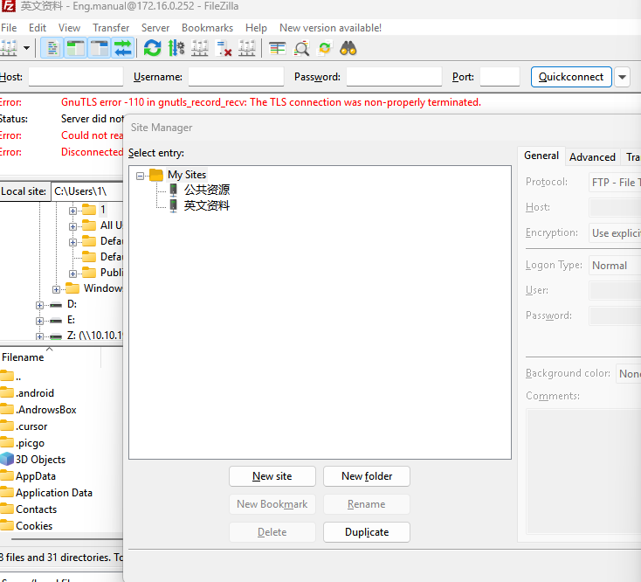Viewport: 641px width, 582px height.
Task: Toggle the message log display
Action: pos(52,48)
